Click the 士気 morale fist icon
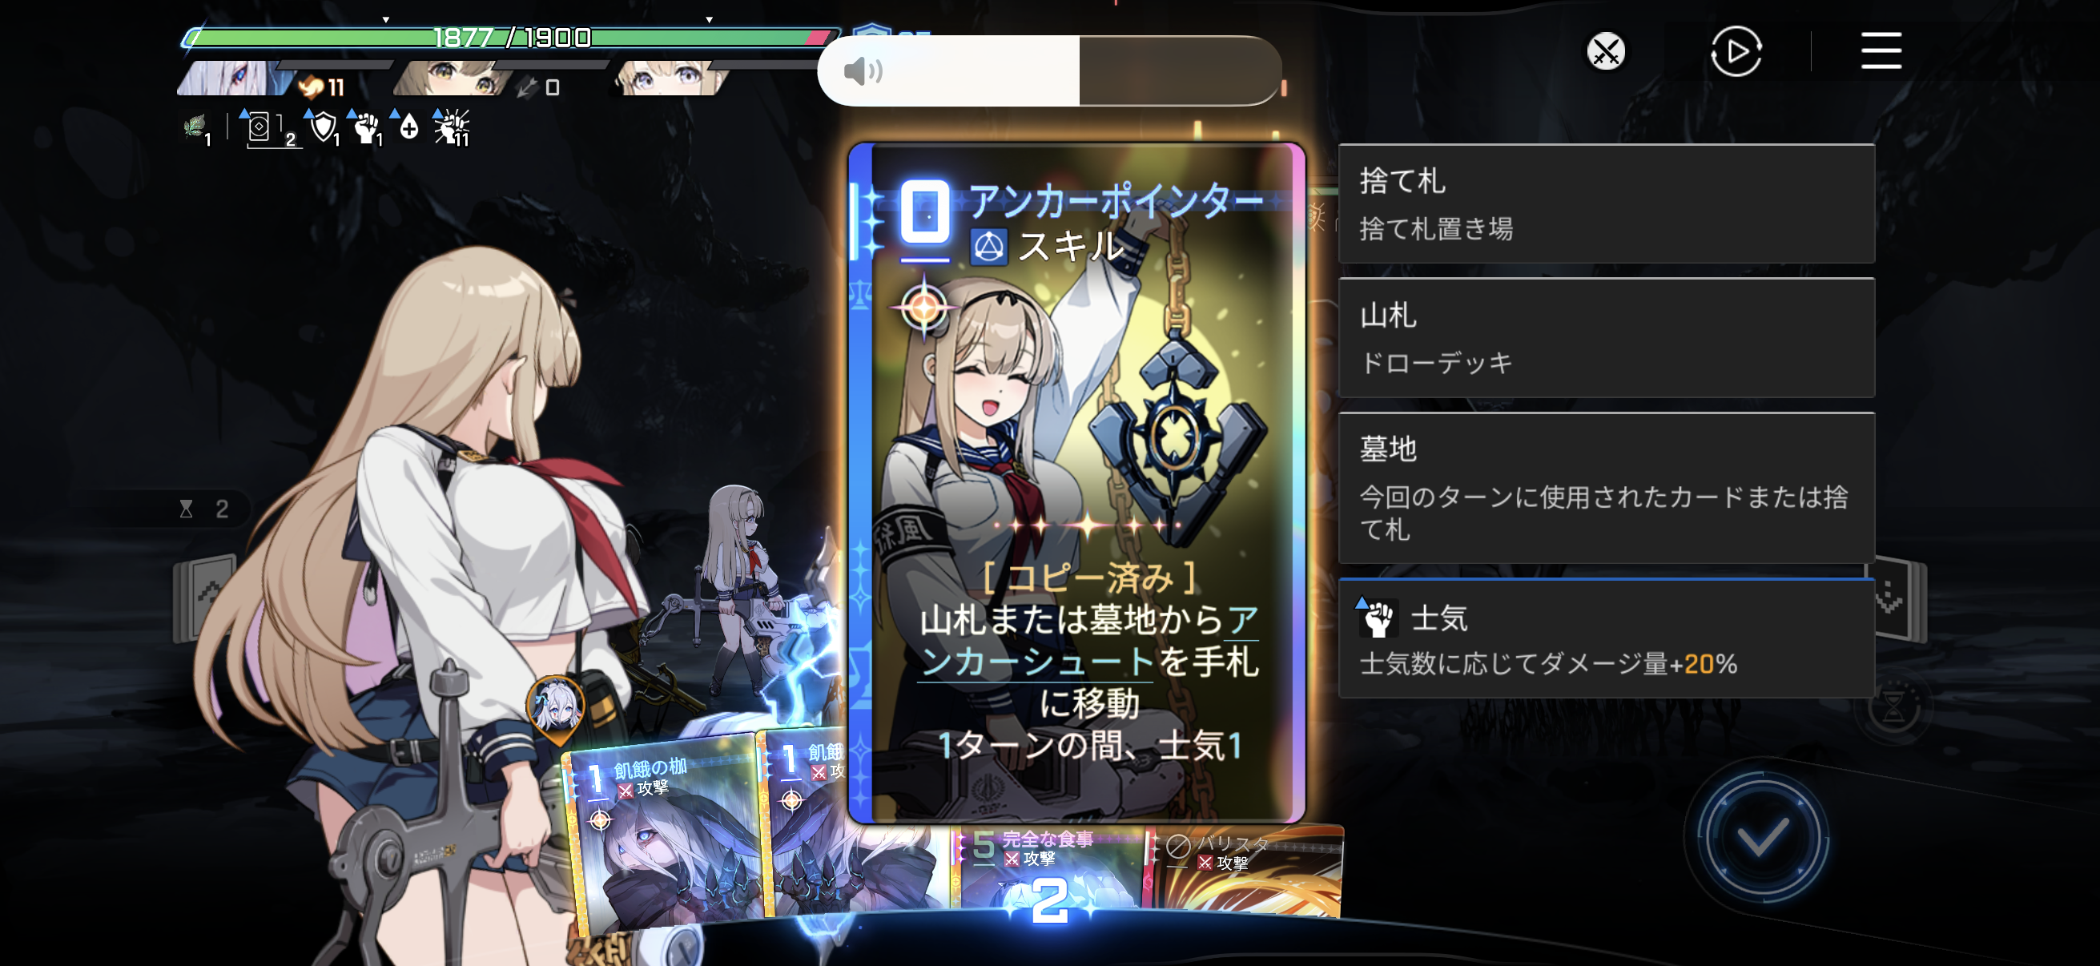This screenshot has width=2100, height=966. 1378,618
